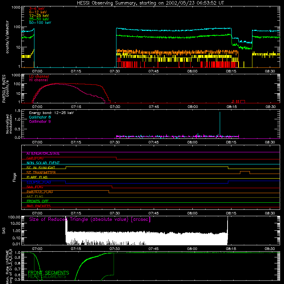Viewport: 284px width, 284px height.
Task: Click the SAA_FLAG label
Action: (x=35, y=187)
